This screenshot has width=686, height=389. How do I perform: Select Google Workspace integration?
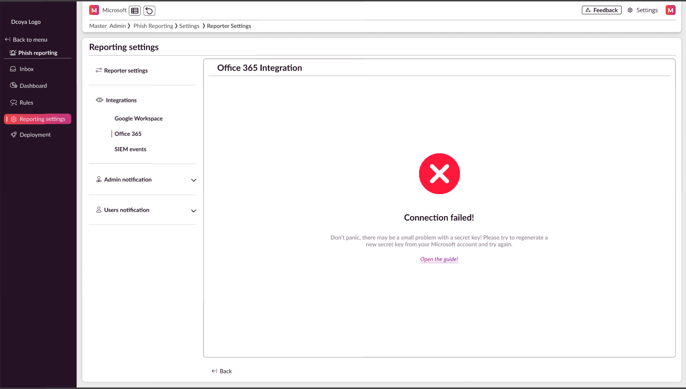pyautogui.click(x=139, y=118)
